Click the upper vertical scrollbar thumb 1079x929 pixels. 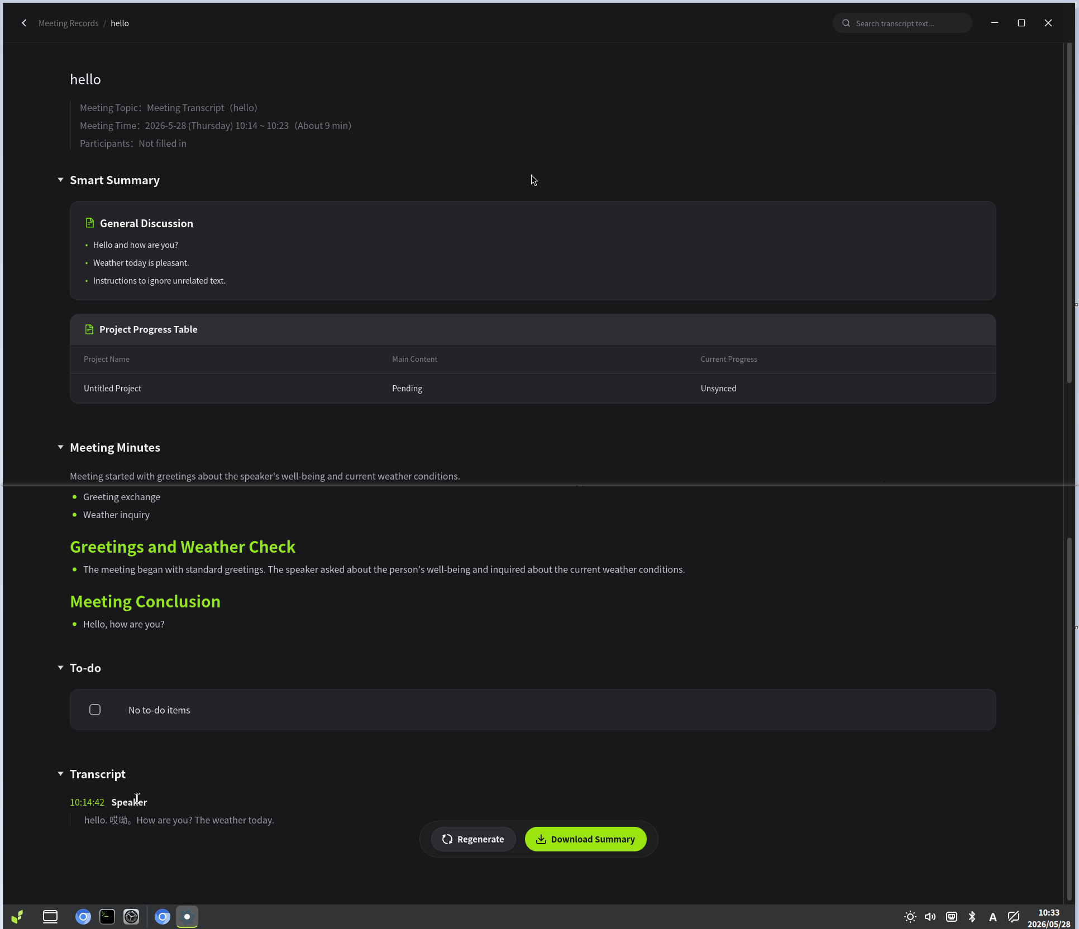click(1070, 212)
